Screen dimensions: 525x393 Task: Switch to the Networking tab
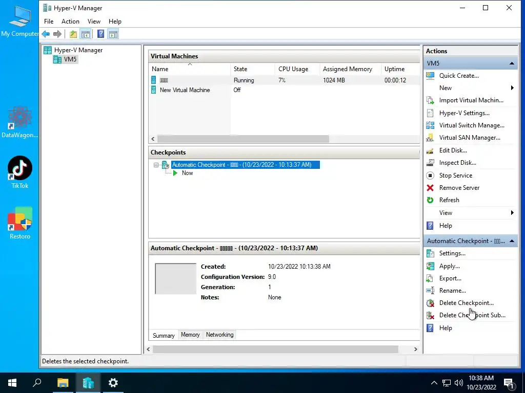tap(219, 335)
